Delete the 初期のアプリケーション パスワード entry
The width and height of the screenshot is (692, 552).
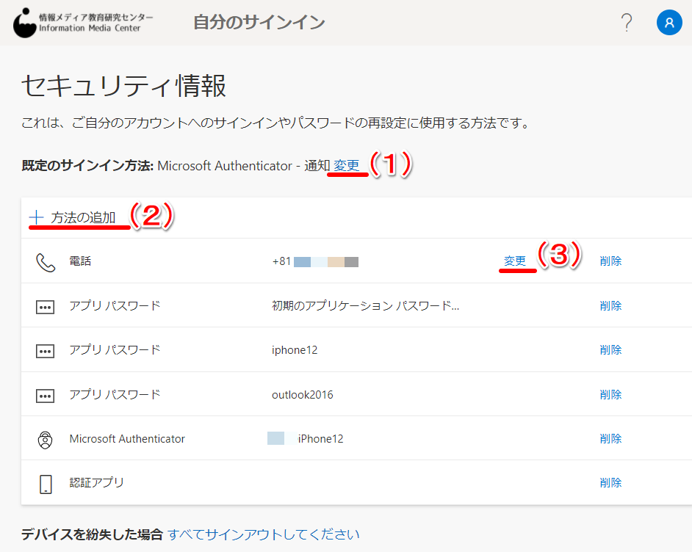coord(610,305)
